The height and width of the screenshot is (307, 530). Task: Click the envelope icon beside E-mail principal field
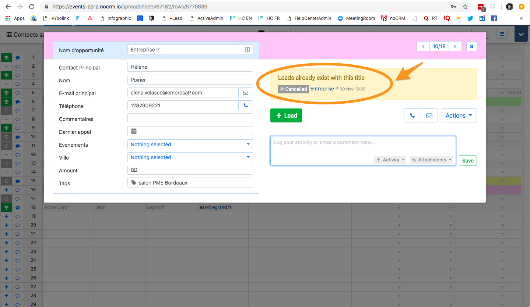[246, 93]
